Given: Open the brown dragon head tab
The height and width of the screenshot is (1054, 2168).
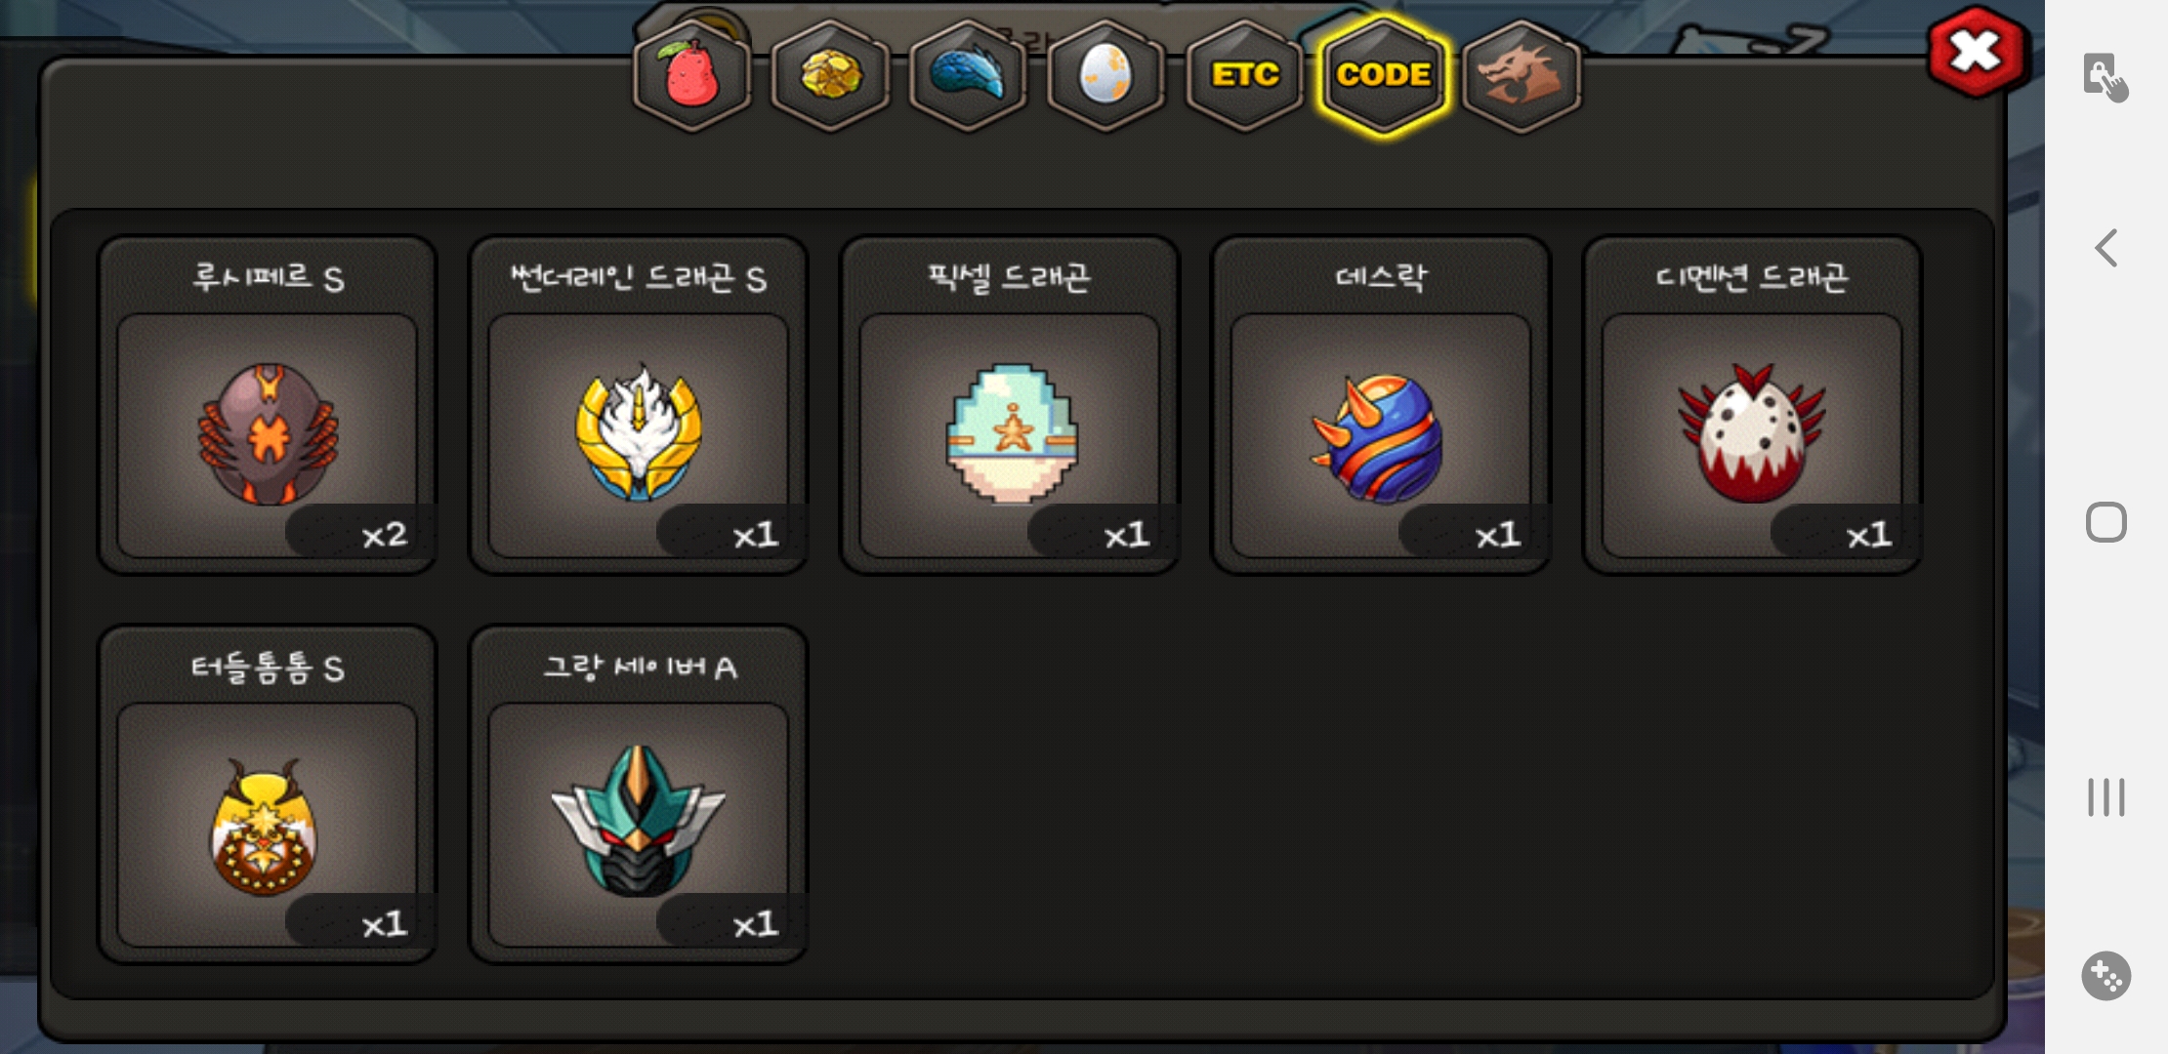Looking at the screenshot, I should pos(1522,76).
